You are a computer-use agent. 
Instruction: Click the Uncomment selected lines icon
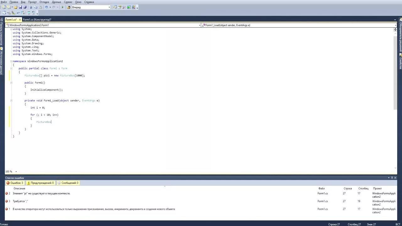click(33, 13)
